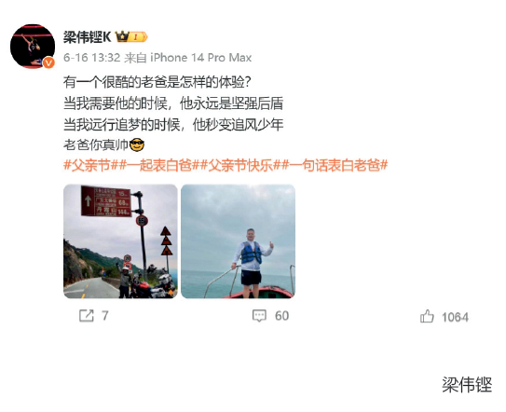
Task: Like the post with thumbs-up icon
Action: [x=427, y=316]
